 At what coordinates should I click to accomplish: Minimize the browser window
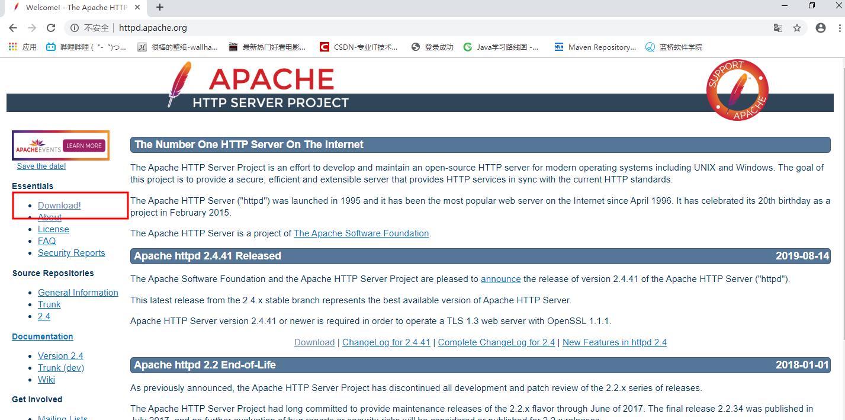coord(783,6)
